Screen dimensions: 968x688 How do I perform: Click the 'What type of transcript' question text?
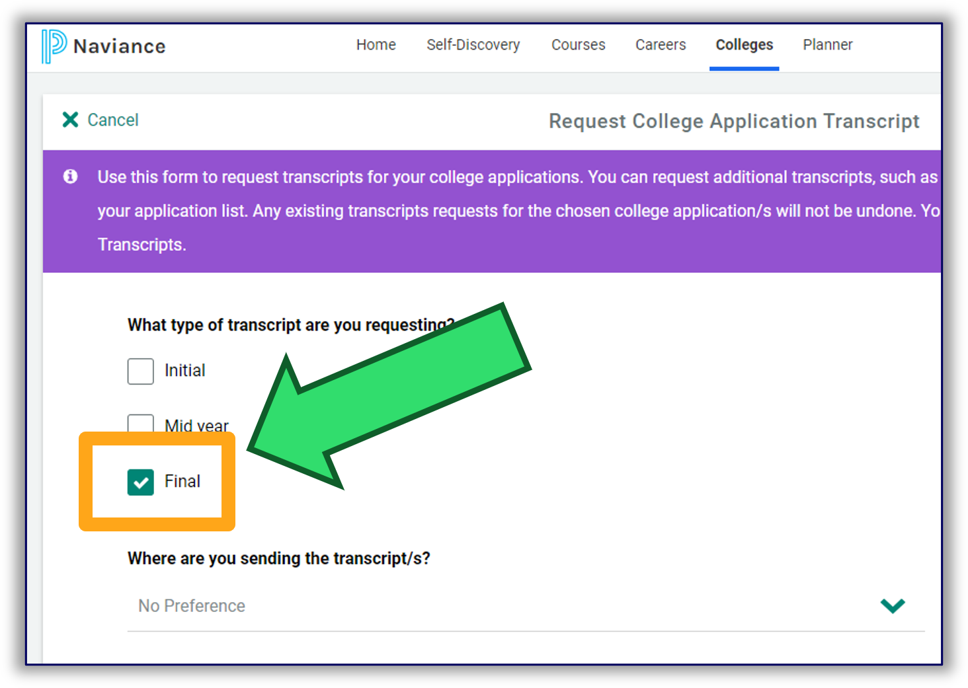[x=291, y=325]
